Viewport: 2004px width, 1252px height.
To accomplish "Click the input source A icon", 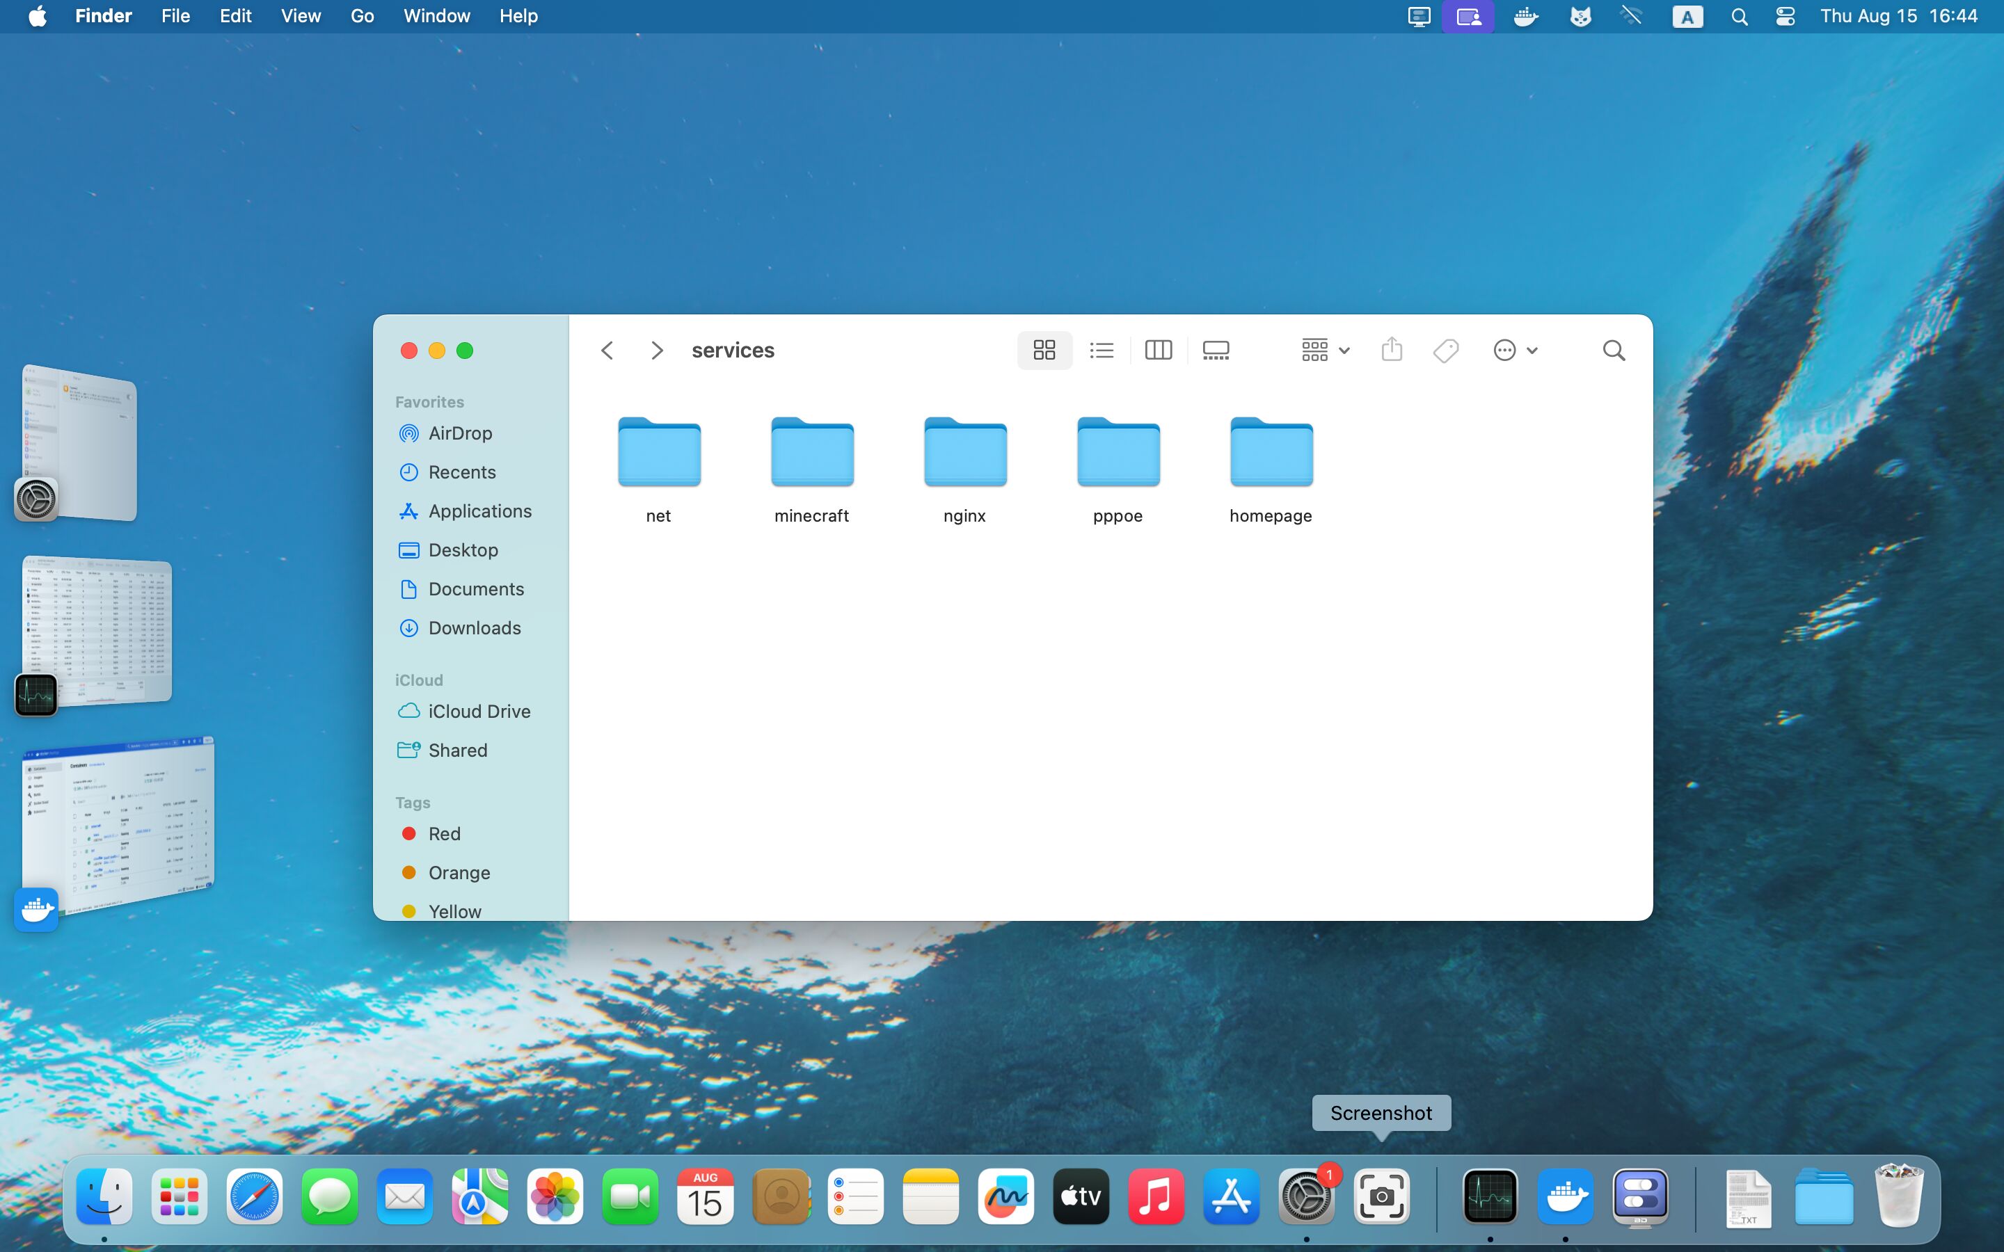I will (x=1687, y=17).
